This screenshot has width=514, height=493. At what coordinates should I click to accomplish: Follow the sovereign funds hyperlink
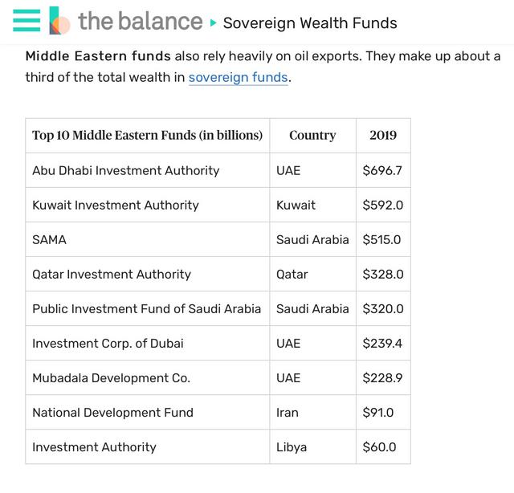[x=238, y=77]
